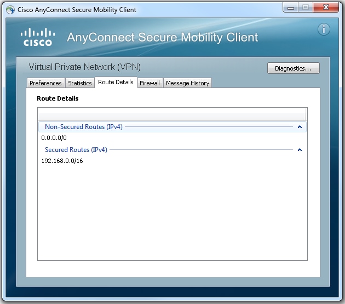
Task: Click the Cisco logo in the banner
Action: [38, 37]
